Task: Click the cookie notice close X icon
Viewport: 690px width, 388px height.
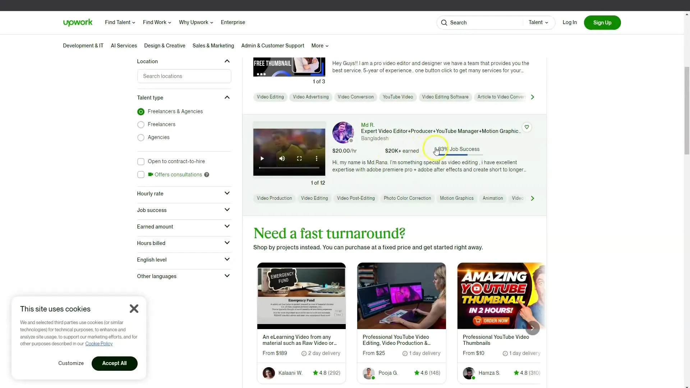Action: 134,308
